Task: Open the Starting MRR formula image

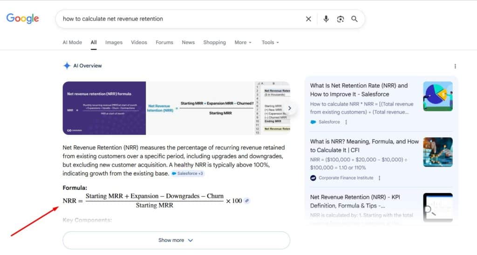Action: pyautogui.click(x=200, y=108)
